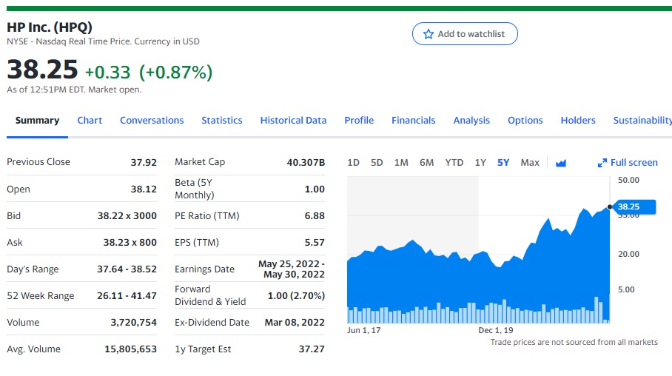Click the PE Ratio value 6.88
This screenshot has width=672, height=376.
point(315,215)
